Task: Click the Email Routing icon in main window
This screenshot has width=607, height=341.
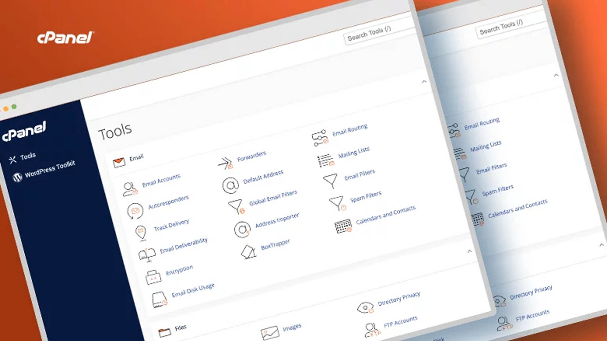Action: [320, 138]
